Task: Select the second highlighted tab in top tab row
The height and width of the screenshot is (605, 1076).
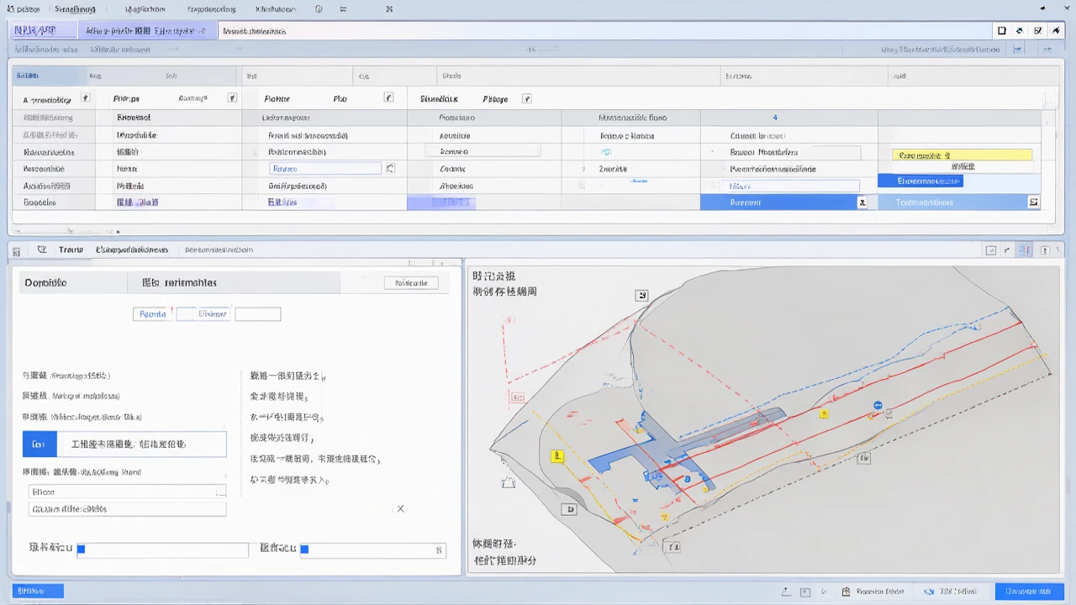Action: [x=148, y=30]
